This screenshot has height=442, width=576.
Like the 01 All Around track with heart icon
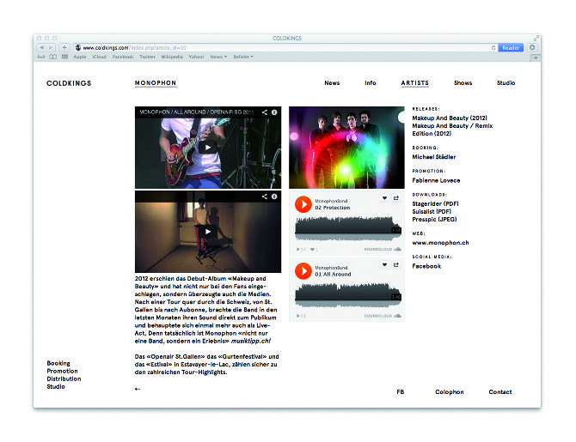384,265
